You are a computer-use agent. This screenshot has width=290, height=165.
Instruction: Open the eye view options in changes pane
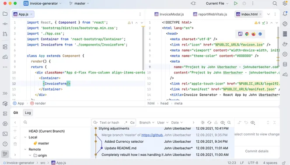pyautogui.click(x=253, y=123)
